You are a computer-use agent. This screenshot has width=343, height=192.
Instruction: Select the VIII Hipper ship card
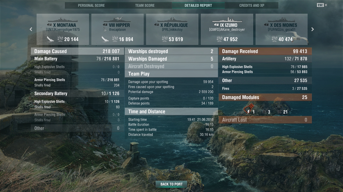tap(118, 29)
